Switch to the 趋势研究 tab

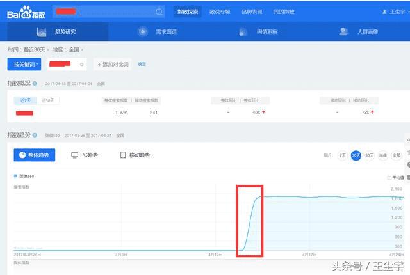[57, 31]
